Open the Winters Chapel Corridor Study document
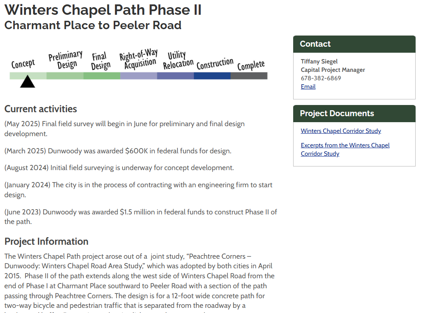424x313 pixels. [x=341, y=131]
